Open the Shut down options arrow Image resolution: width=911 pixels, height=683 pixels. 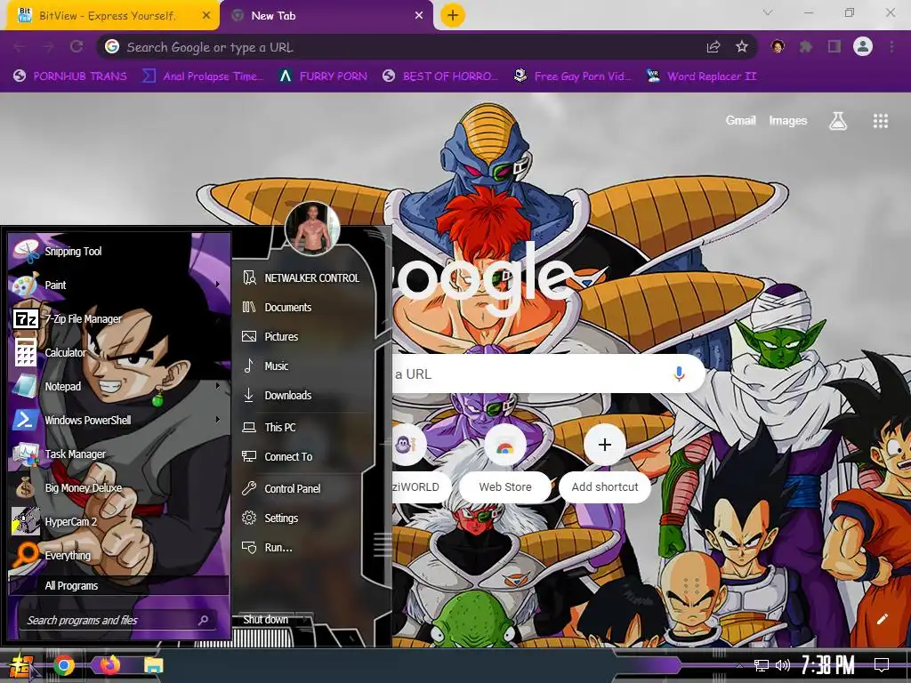(x=306, y=620)
